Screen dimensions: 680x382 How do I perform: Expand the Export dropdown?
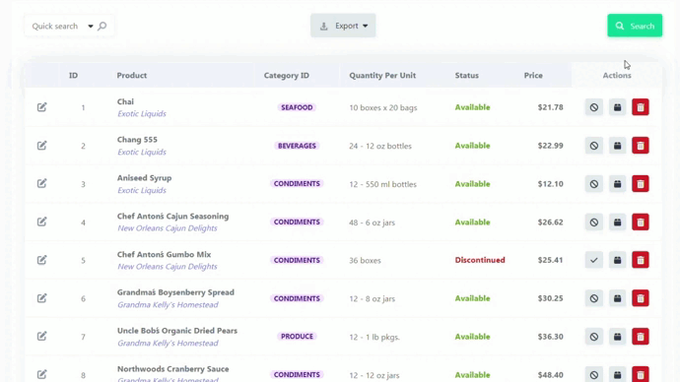tap(343, 26)
